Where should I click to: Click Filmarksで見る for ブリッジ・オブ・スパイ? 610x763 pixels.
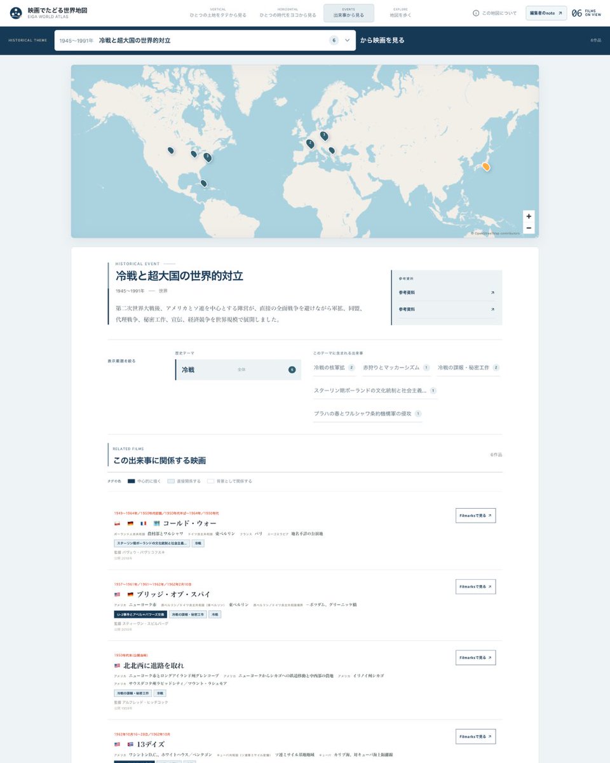coord(475,587)
